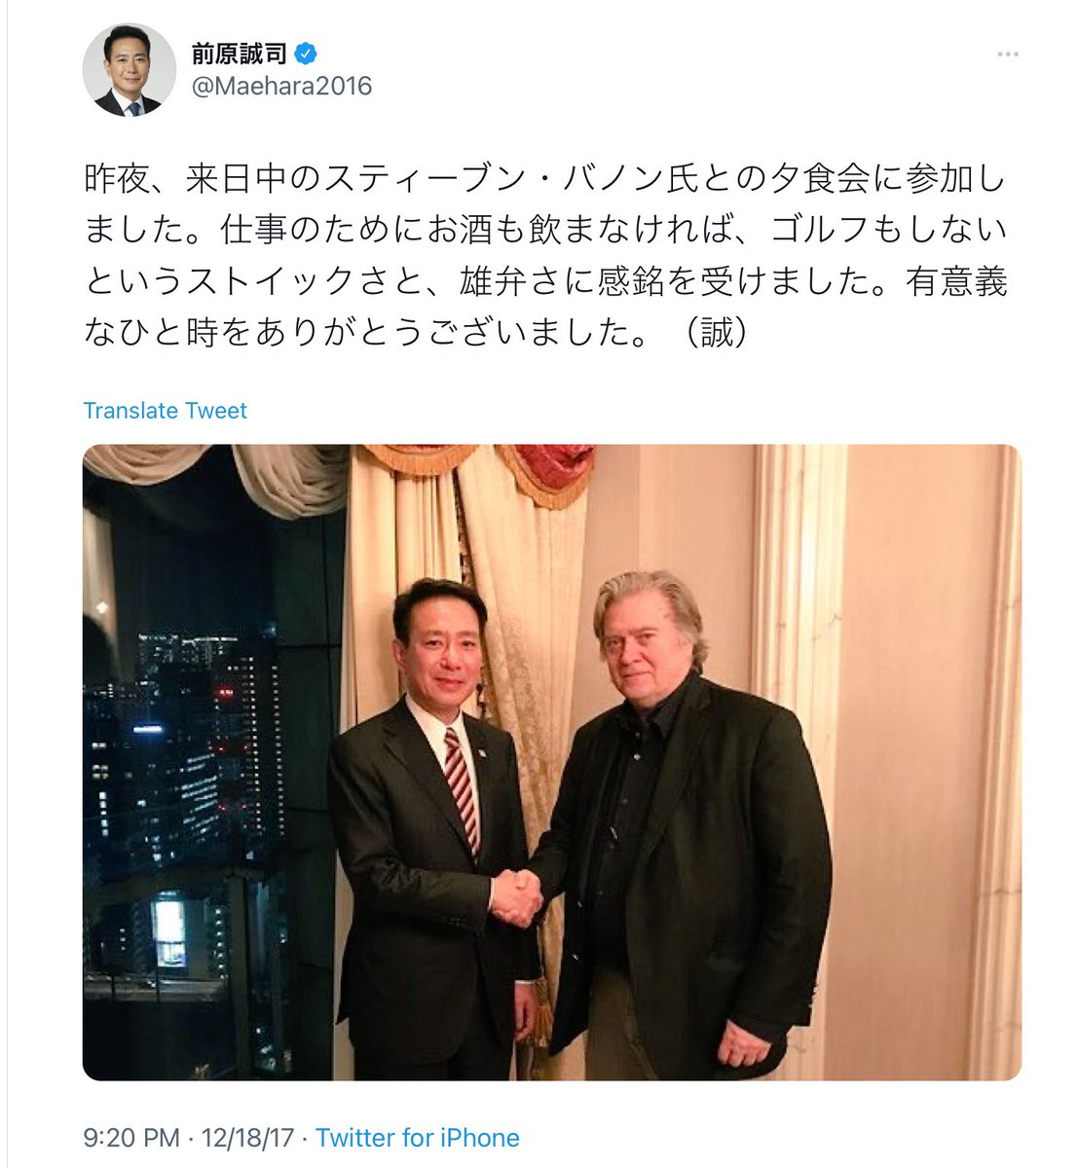Click the man in suit with striped tie
This screenshot has width=1077, height=1168.
(x=433, y=827)
